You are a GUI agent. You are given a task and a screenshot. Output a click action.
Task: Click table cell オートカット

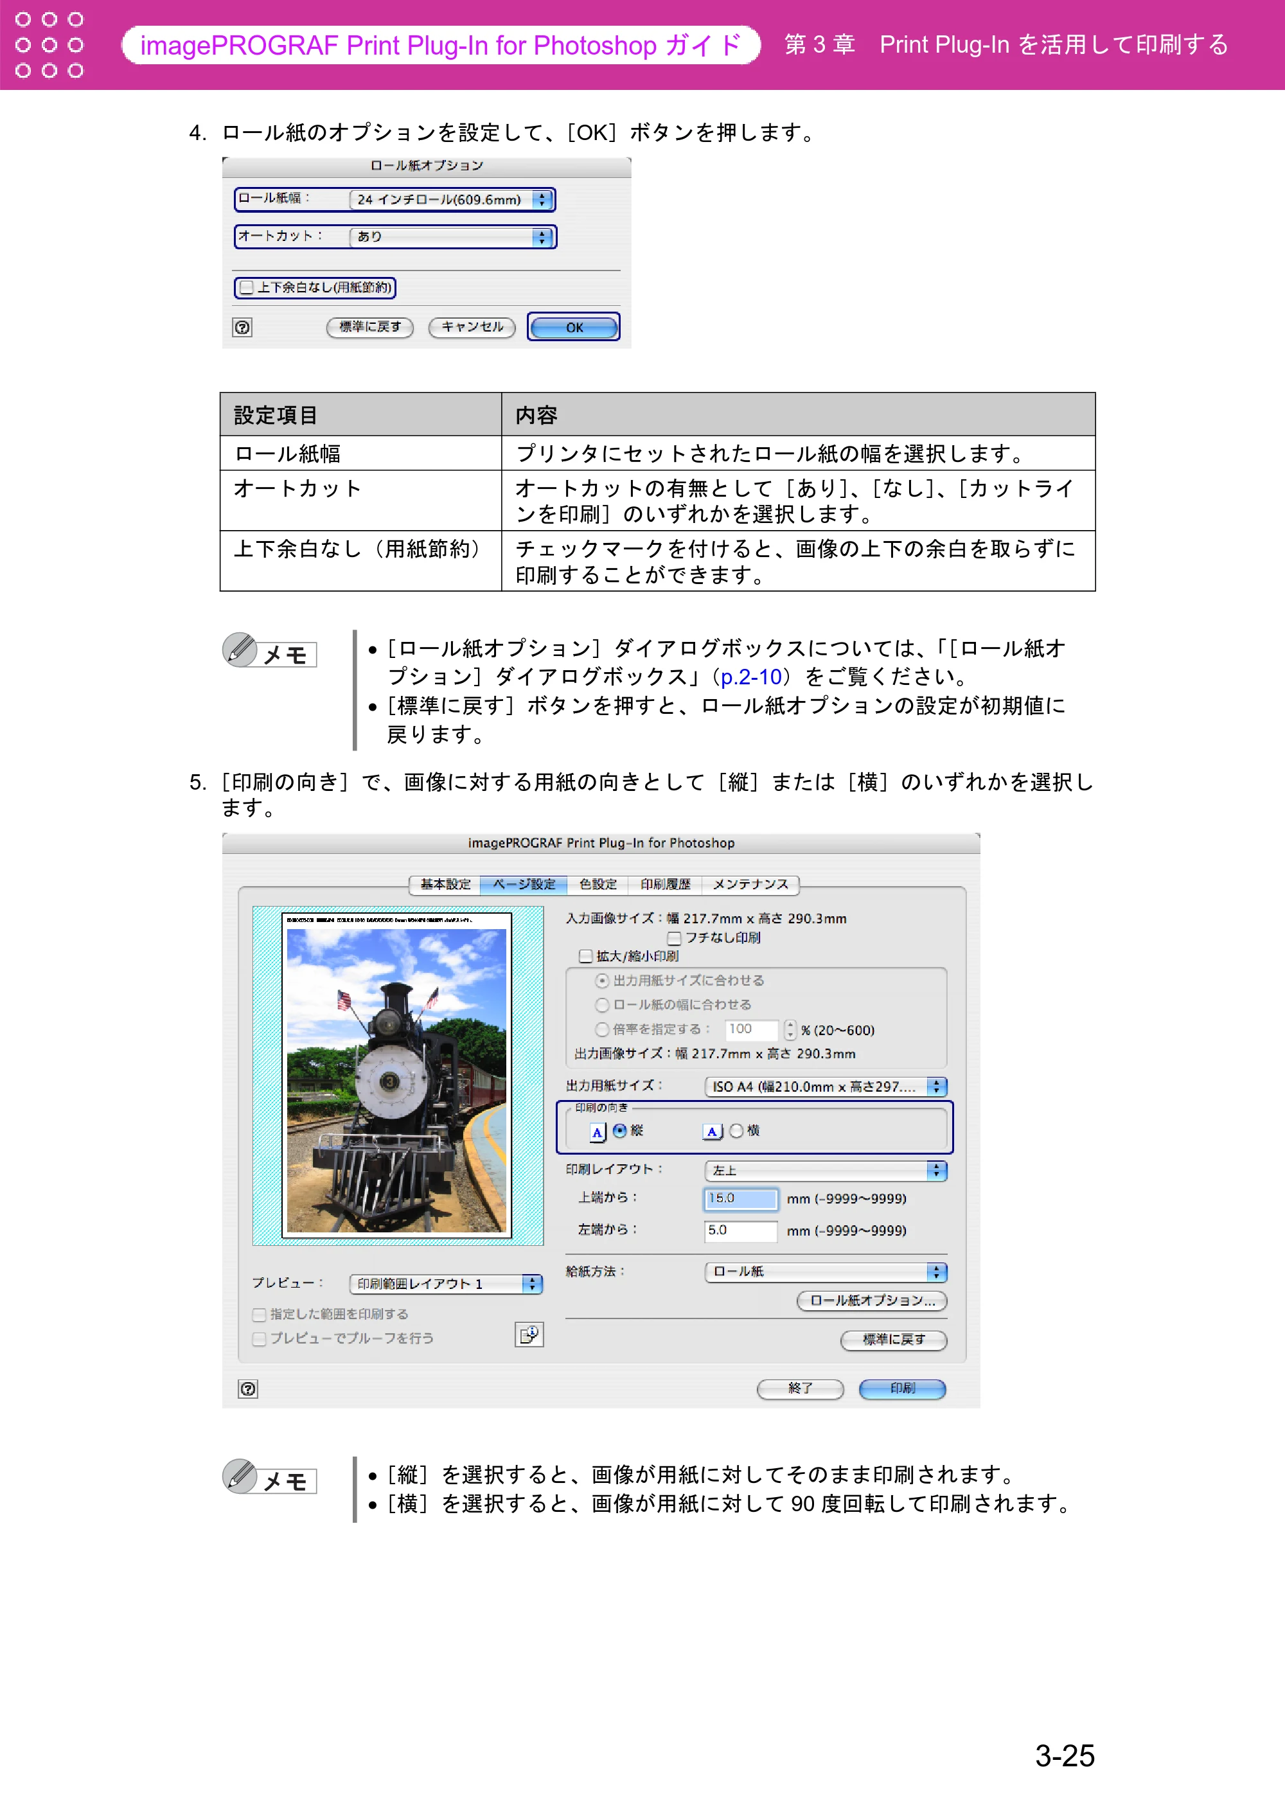click(360, 501)
